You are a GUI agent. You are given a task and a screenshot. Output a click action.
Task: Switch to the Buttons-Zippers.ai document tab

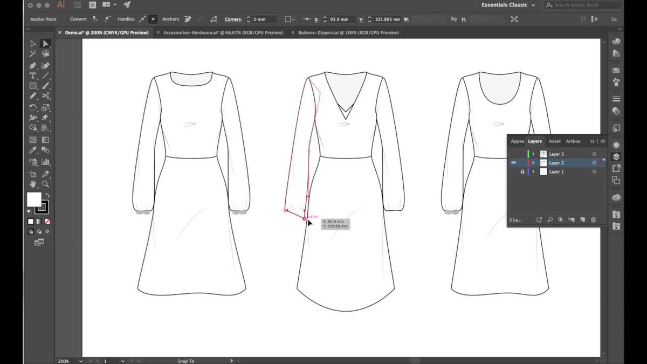[x=348, y=32]
